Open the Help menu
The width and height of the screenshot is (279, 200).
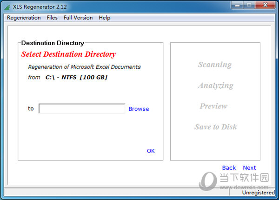coord(105,18)
